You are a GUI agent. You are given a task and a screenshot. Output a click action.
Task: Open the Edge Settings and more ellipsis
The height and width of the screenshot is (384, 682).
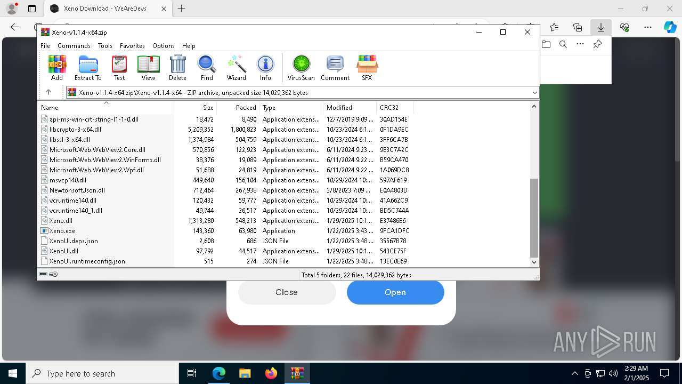pos(647,27)
